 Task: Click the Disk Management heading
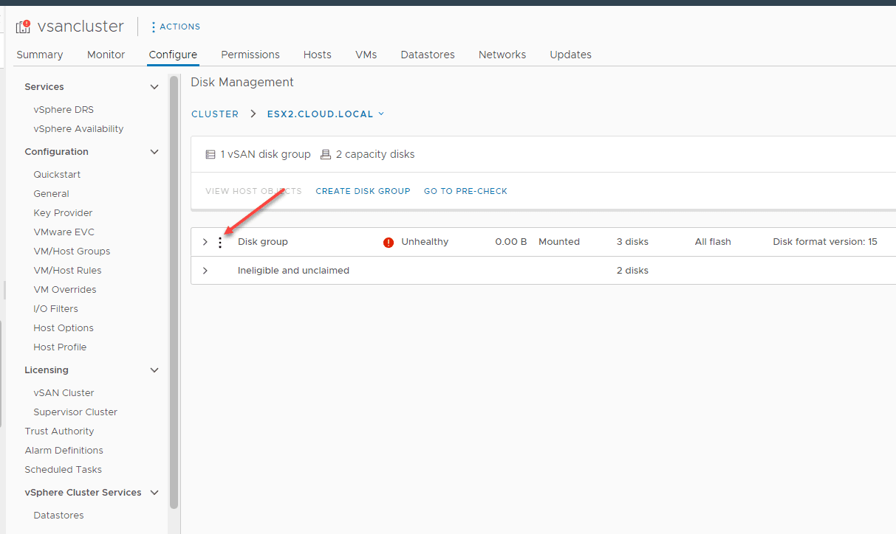(242, 83)
